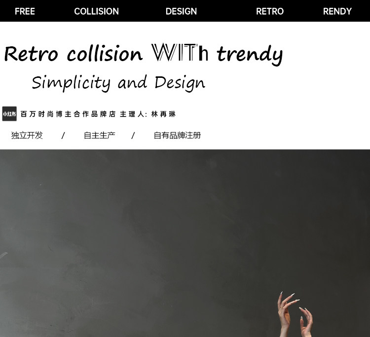The width and height of the screenshot is (370, 337).
Task: Open the RENDY item in the header
Action: 337,11
